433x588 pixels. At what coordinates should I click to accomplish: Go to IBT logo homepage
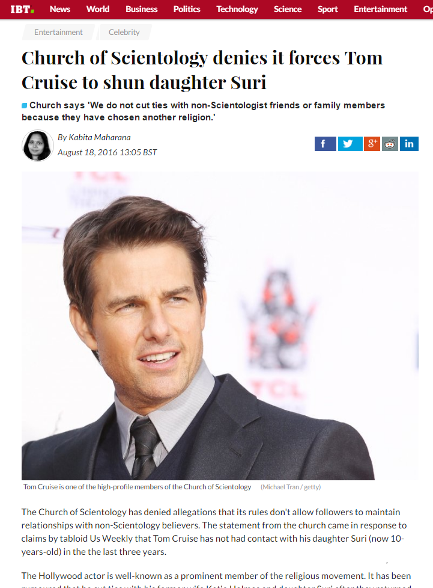[22, 10]
